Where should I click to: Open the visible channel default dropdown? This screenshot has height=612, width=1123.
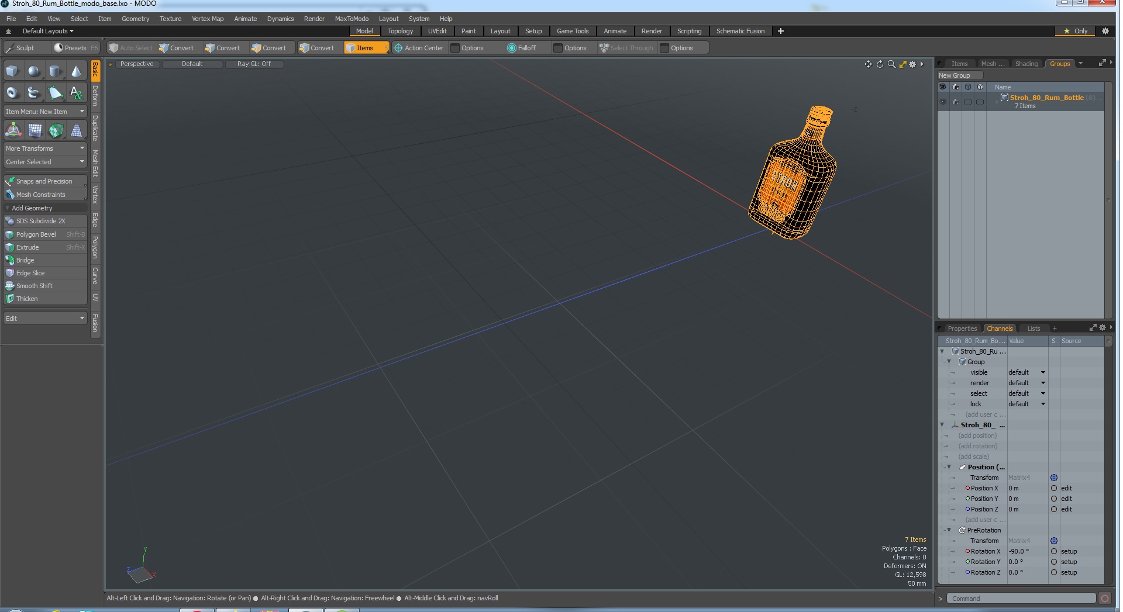pyautogui.click(x=1026, y=372)
